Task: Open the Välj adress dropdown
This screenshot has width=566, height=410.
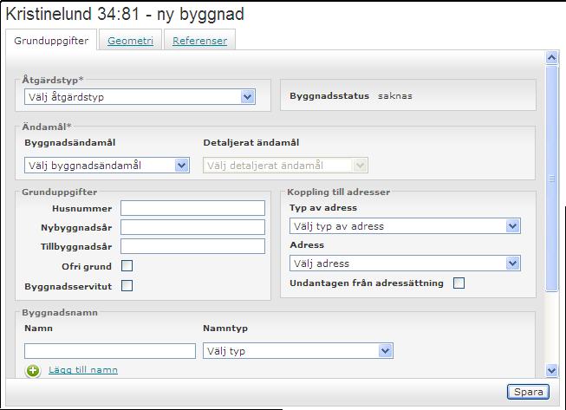Action: 405,264
